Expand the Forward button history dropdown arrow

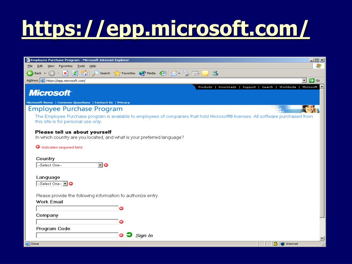click(58, 74)
